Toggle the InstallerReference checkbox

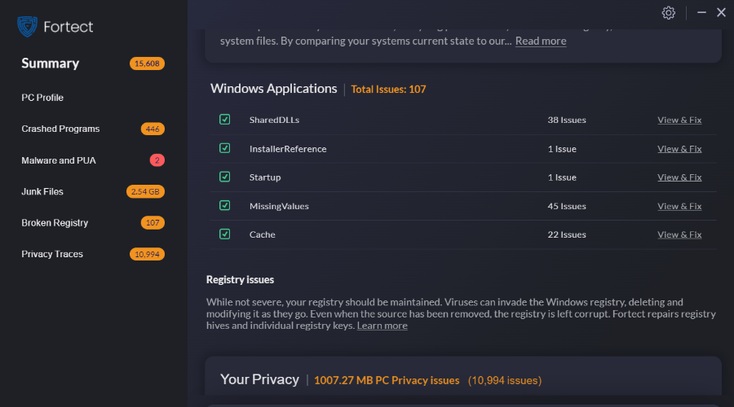(x=225, y=148)
